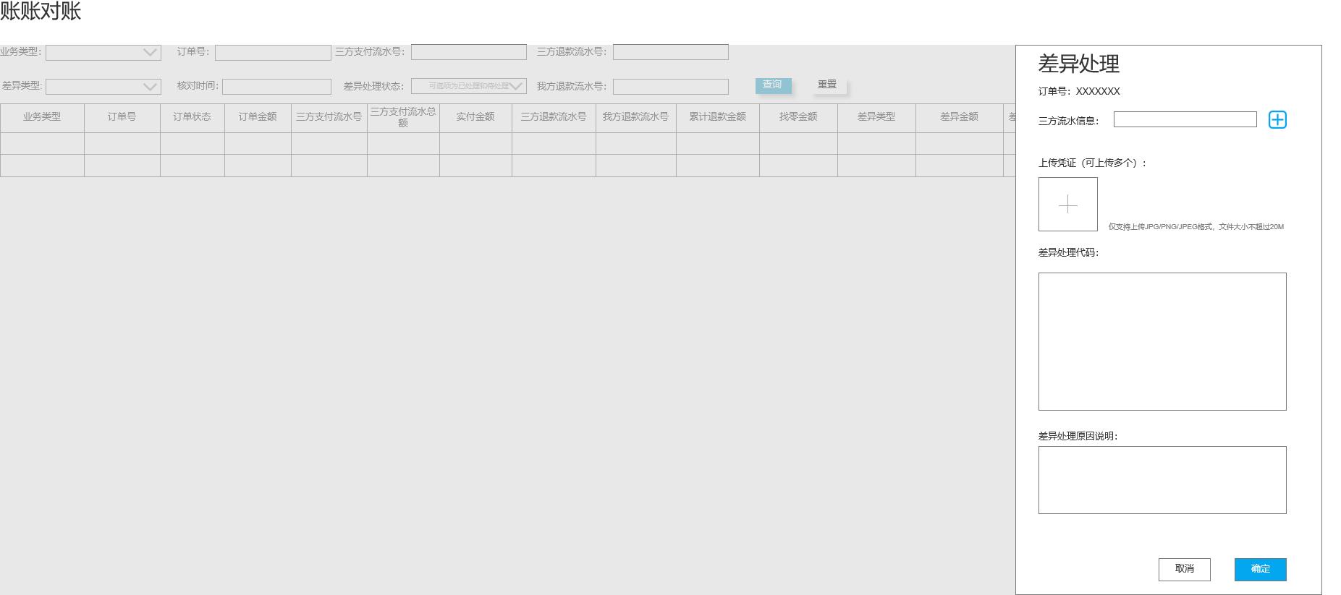
Task: Focus the 三方退款流水号 input
Action: click(671, 52)
